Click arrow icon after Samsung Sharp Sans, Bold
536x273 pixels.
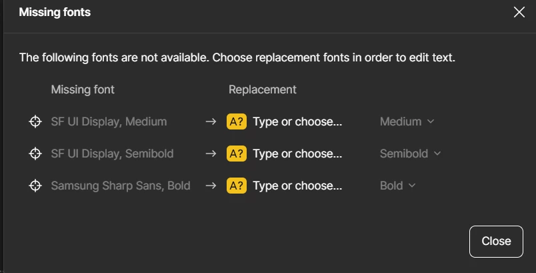tap(211, 186)
